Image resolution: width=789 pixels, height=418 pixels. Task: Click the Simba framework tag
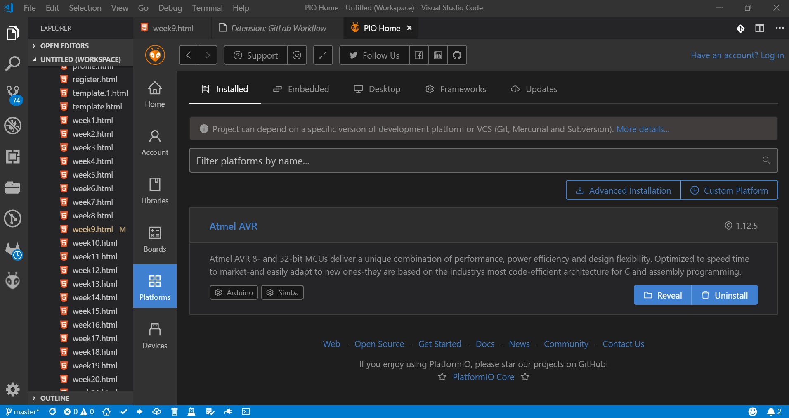coord(282,292)
